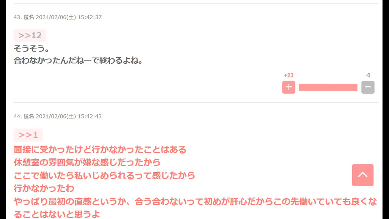Click the line 行かなかったわ
389x219 pixels.
click(44, 188)
